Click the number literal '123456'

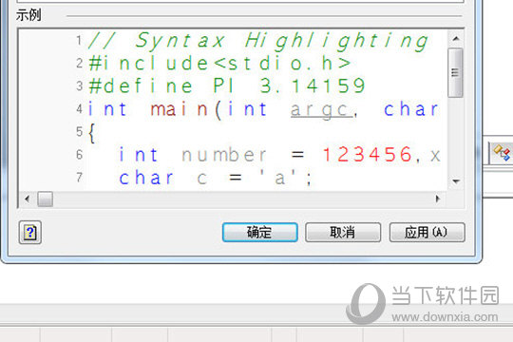(367, 155)
